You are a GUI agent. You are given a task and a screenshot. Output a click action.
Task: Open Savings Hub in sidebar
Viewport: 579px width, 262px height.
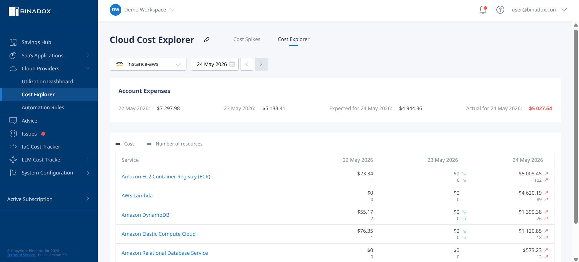[x=36, y=42]
